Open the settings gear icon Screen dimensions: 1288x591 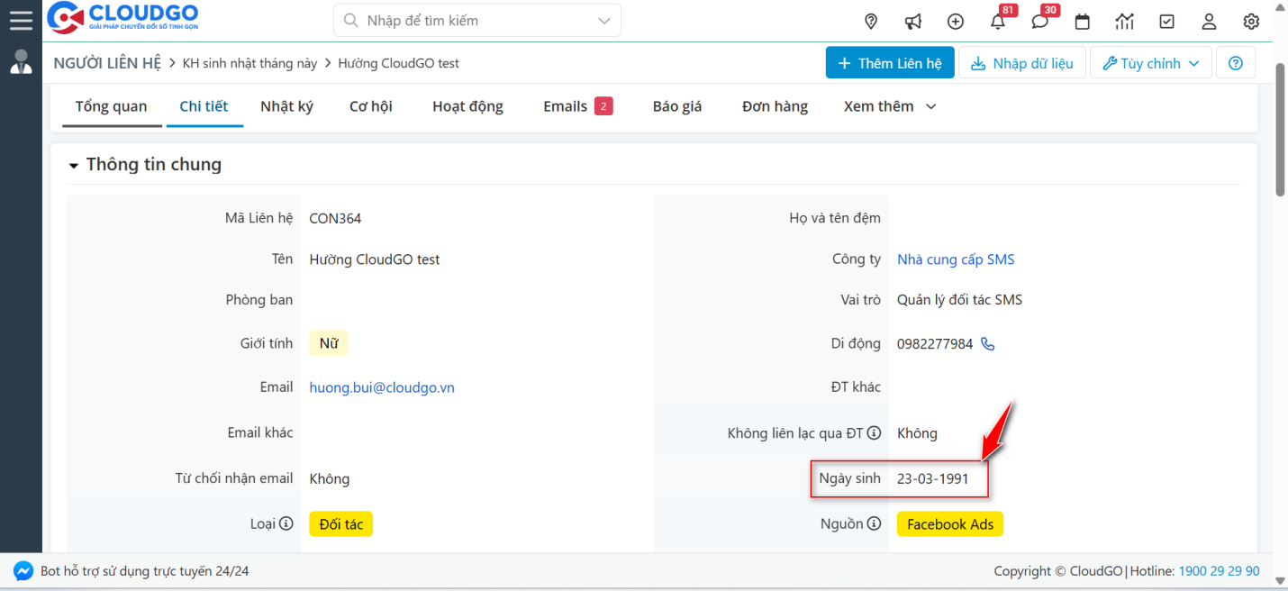click(x=1250, y=21)
